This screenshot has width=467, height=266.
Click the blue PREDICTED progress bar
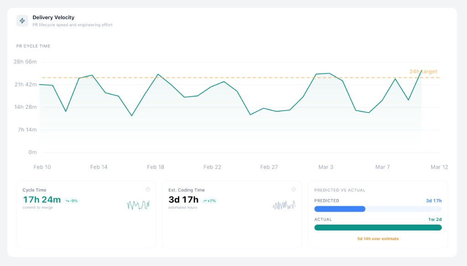tap(339, 209)
